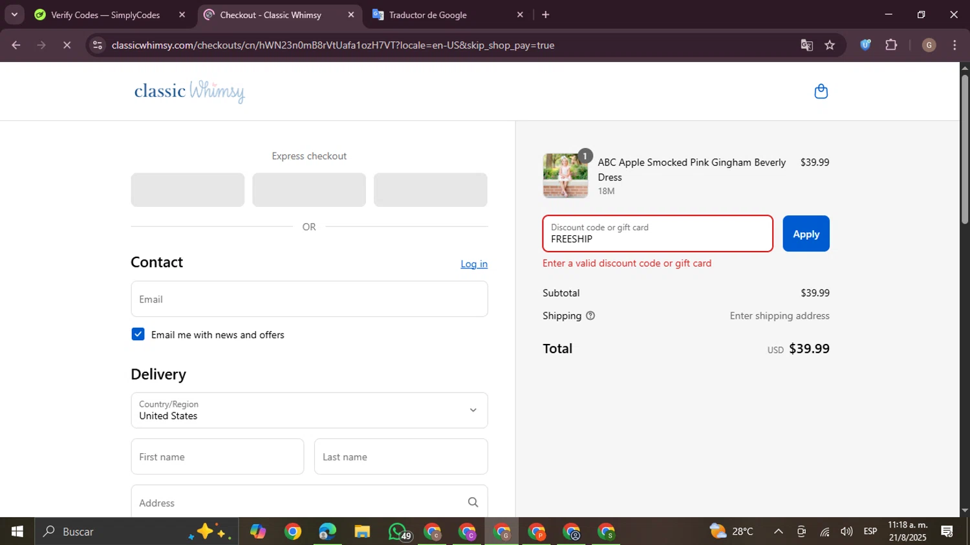Switch to Verify Codes — SimplyCodes tab
This screenshot has height=545, width=970.
[107, 14]
